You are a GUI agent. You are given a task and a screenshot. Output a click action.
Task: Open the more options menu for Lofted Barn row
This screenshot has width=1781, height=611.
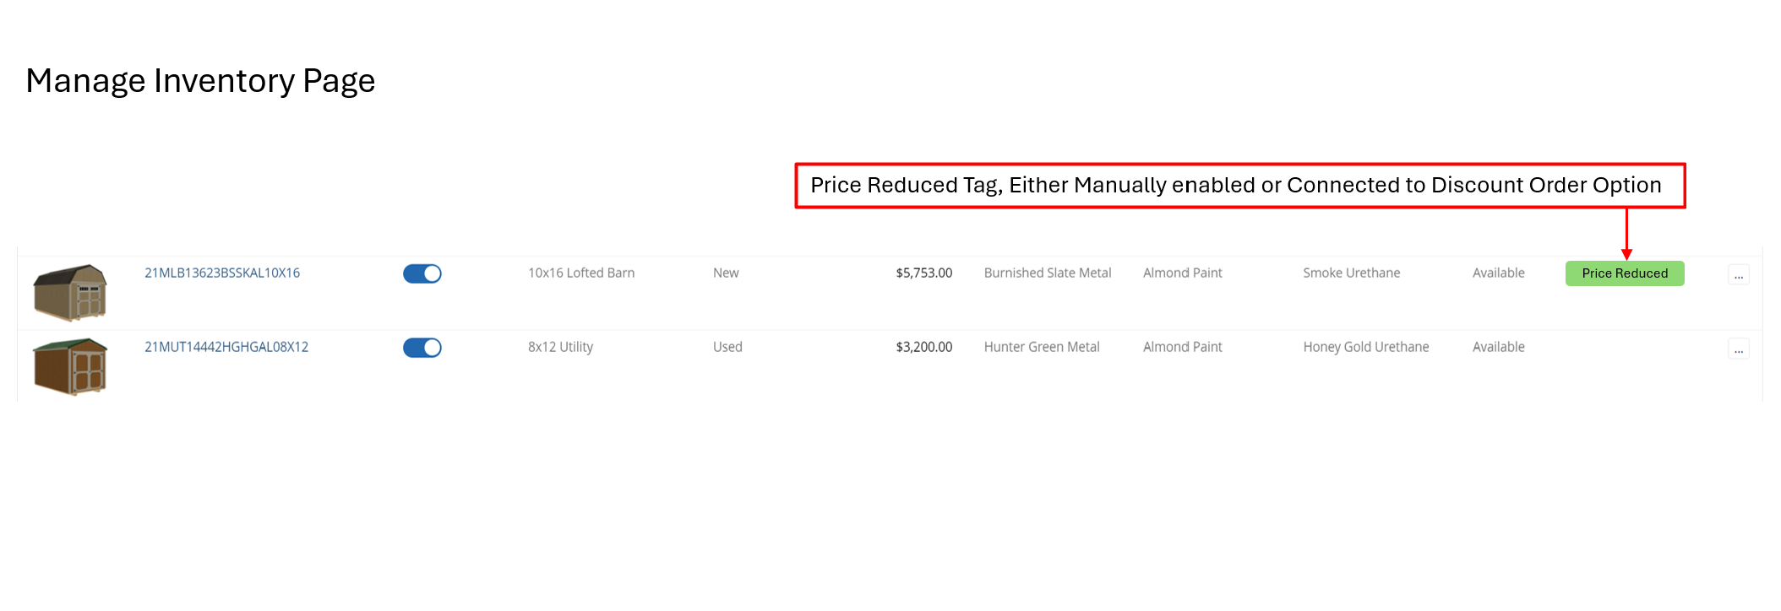[1738, 275]
